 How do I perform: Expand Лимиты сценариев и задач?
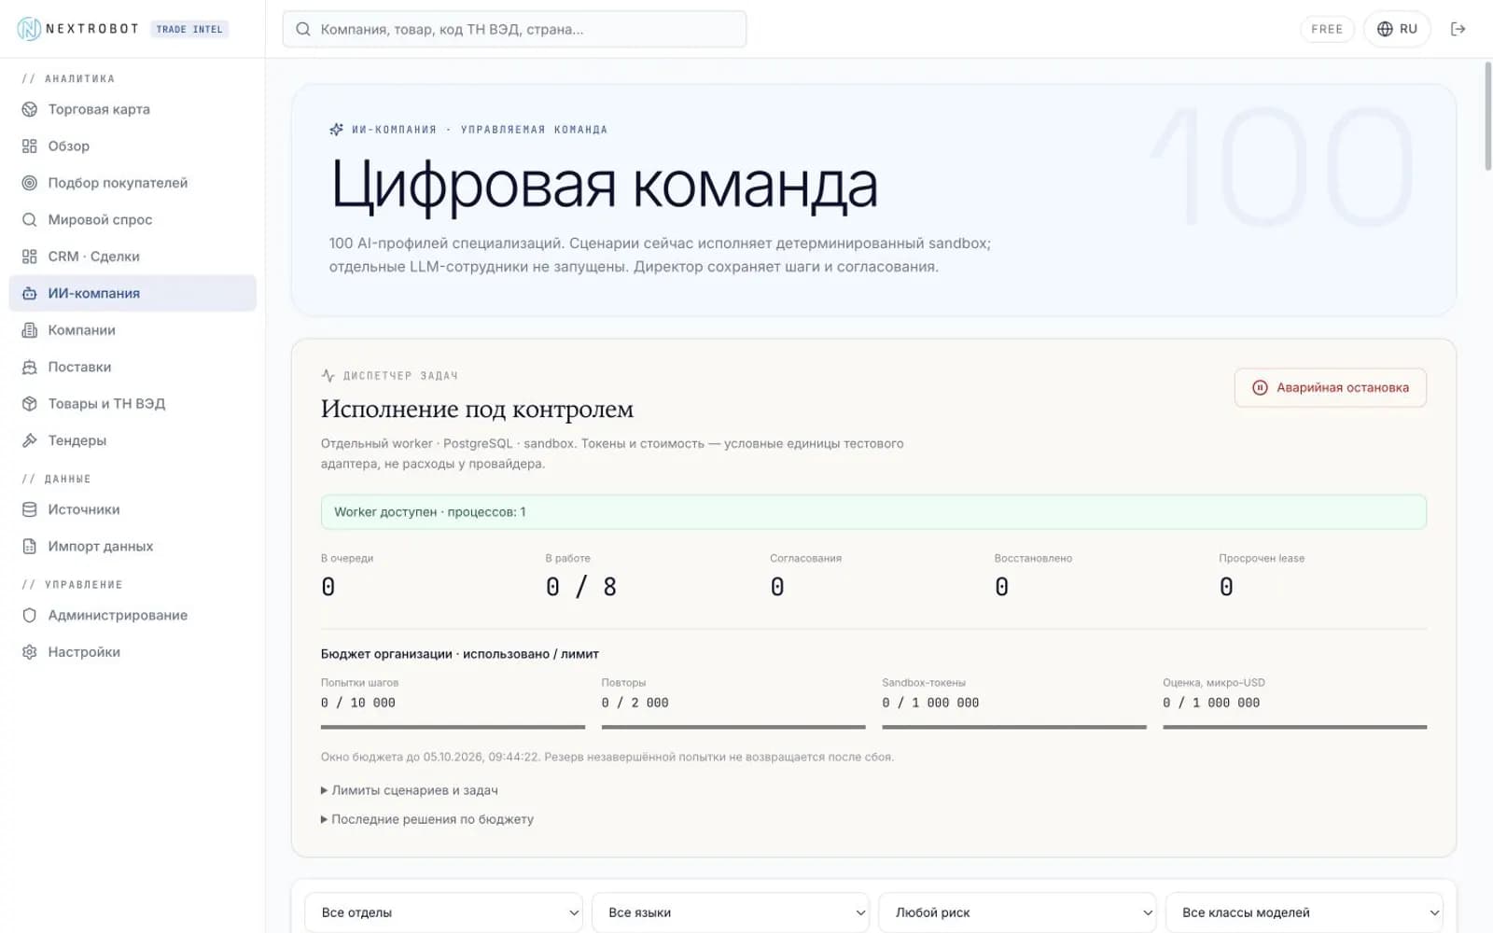[x=410, y=790]
